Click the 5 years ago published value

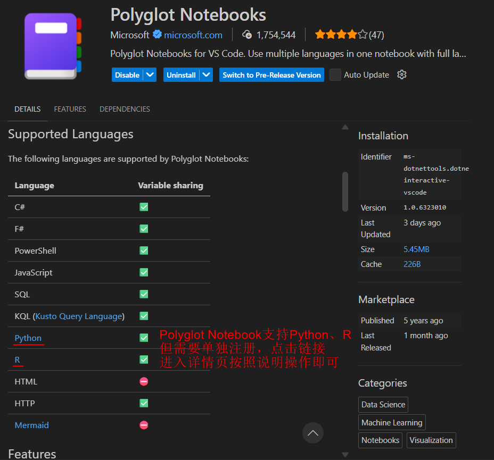(x=423, y=321)
